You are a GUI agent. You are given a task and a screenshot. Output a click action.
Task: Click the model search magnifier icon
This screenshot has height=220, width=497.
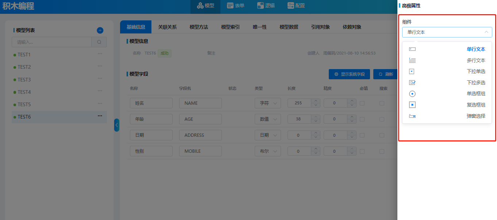[x=99, y=42]
